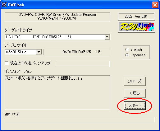Viewport: 160px width, 131px height.
Task: Expand the ターゲットドライブ dropdown arrow
Action: click(x=107, y=37)
